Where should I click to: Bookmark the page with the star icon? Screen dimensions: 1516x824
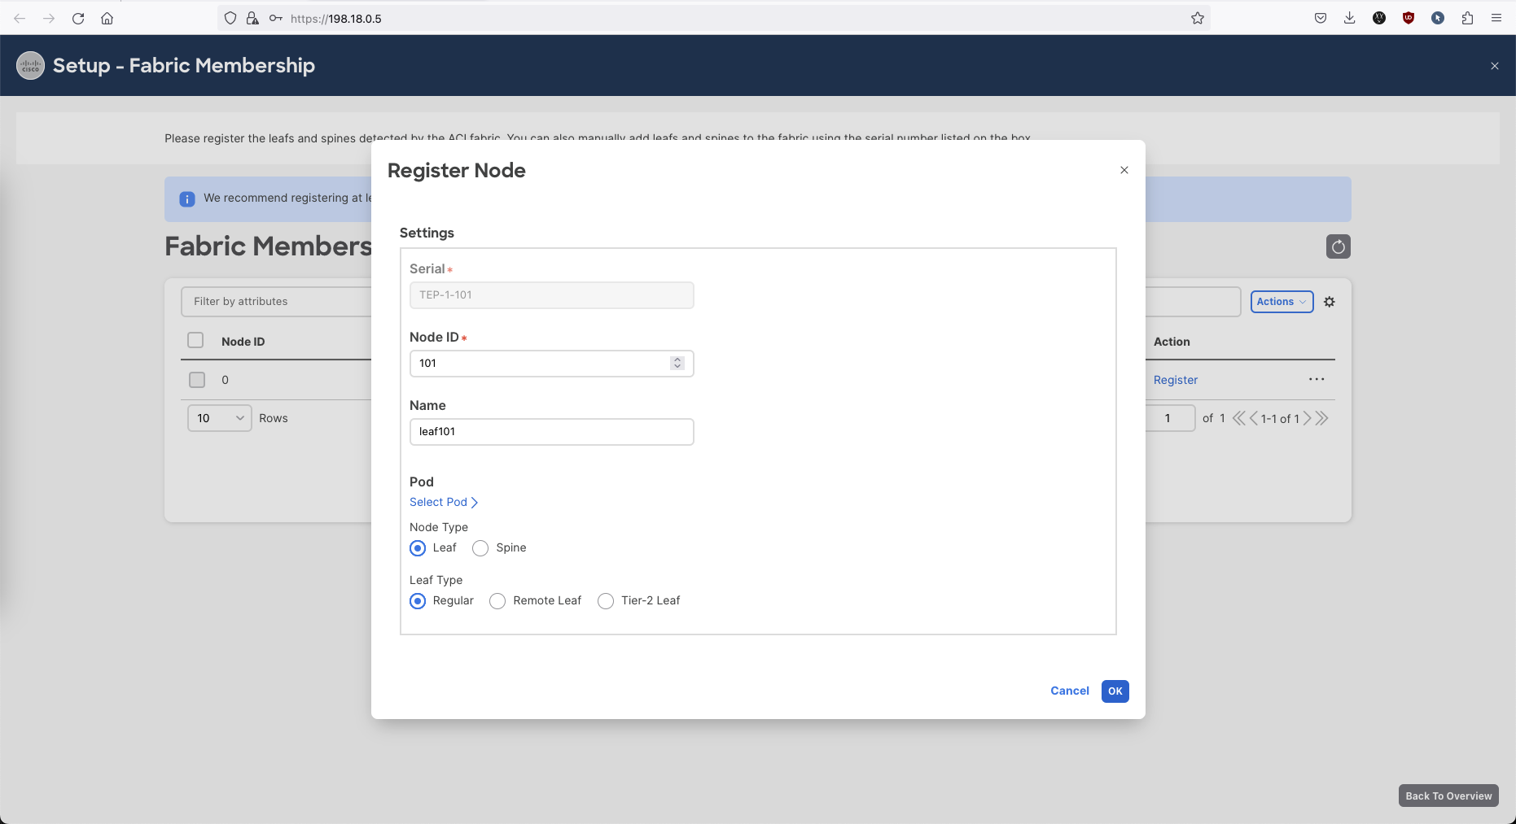[1197, 18]
